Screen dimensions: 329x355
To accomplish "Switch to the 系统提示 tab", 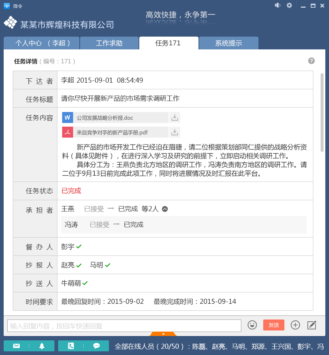I will point(228,43).
